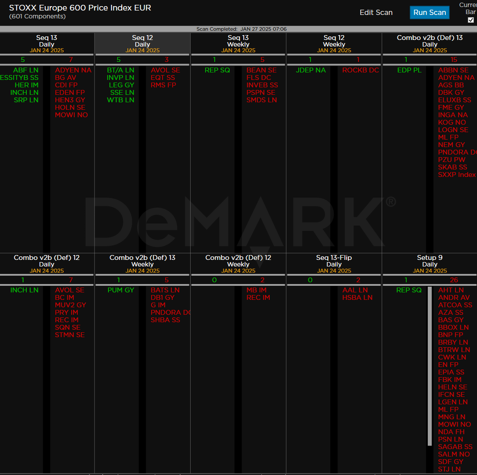Click EDEN FP ticker

(x=70, y=93)
